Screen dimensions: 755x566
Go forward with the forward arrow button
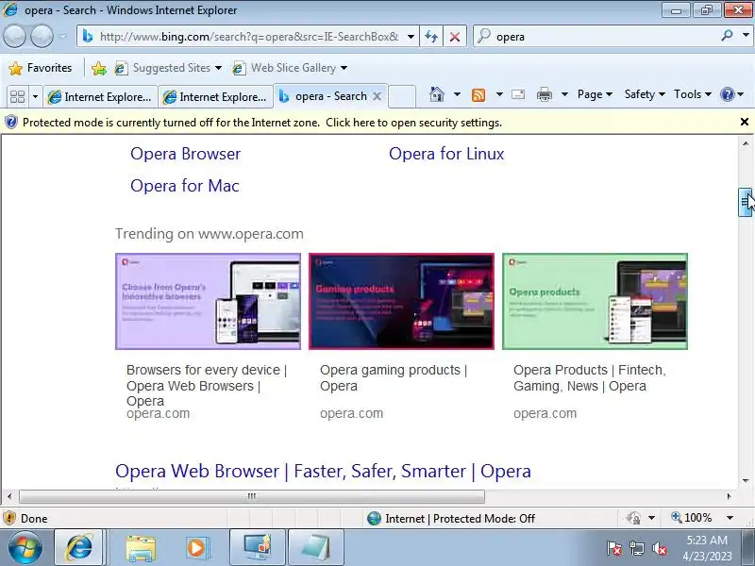[42, 36]
